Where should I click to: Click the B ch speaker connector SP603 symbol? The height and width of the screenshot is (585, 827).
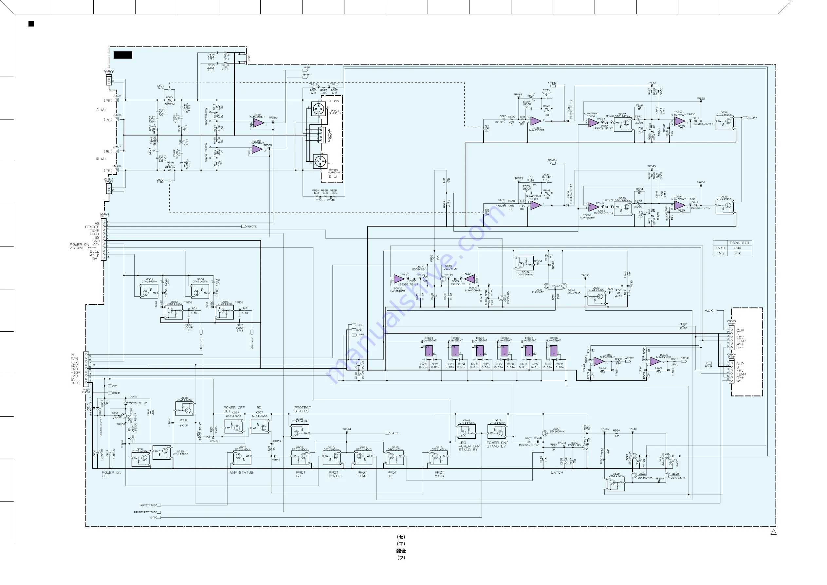321,161
